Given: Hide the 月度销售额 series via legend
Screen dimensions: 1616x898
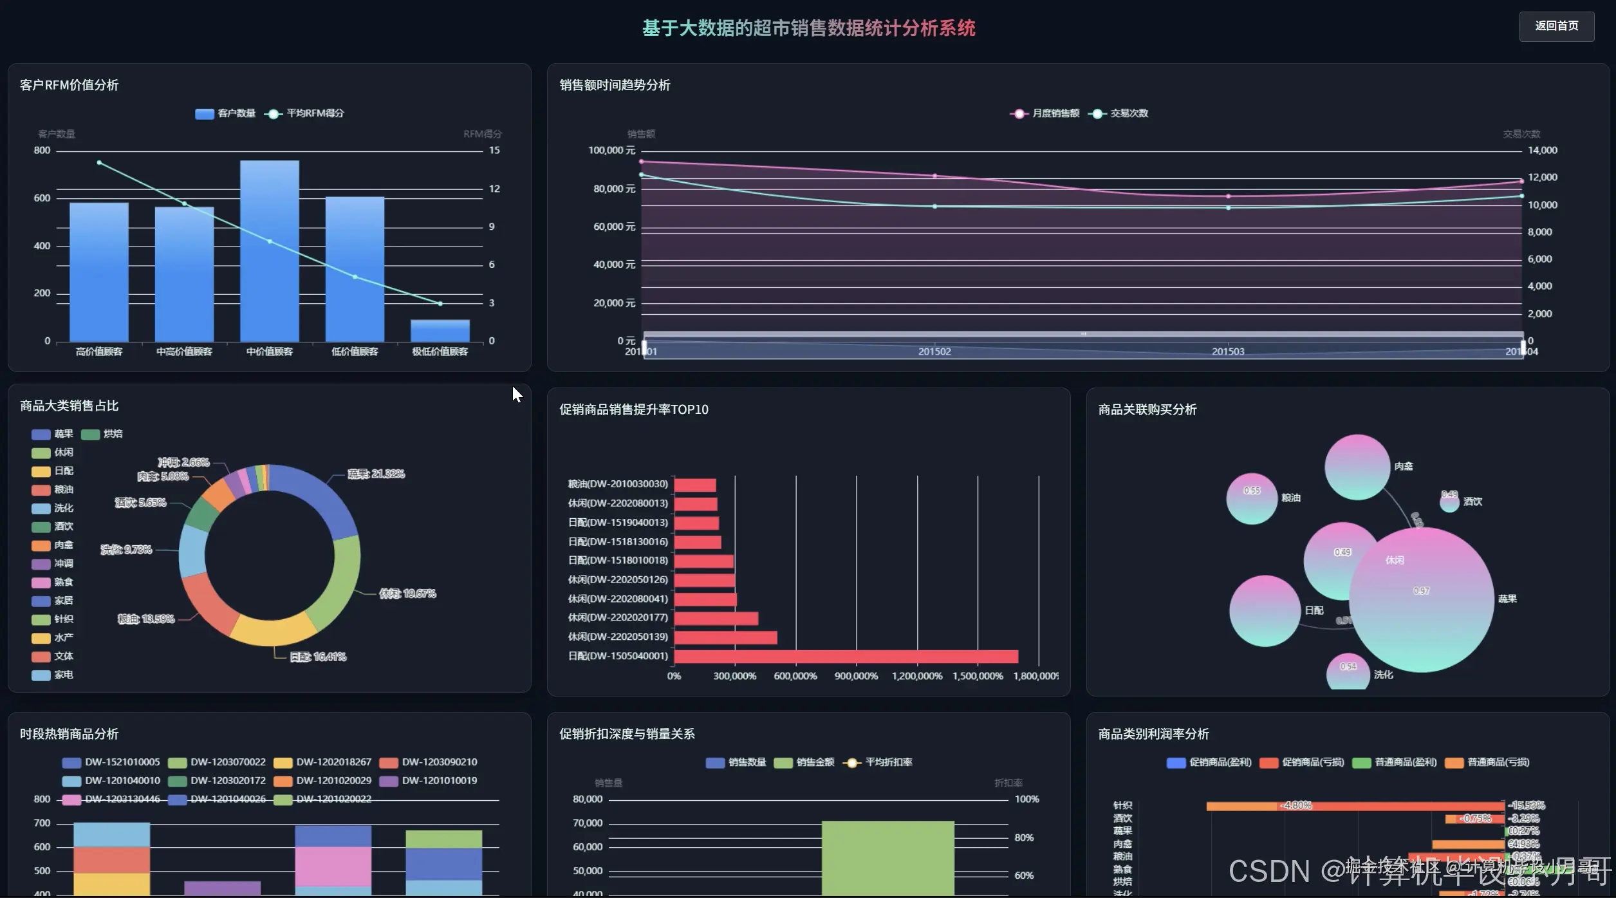Looking at the screenshot, I should (1019, 114).
